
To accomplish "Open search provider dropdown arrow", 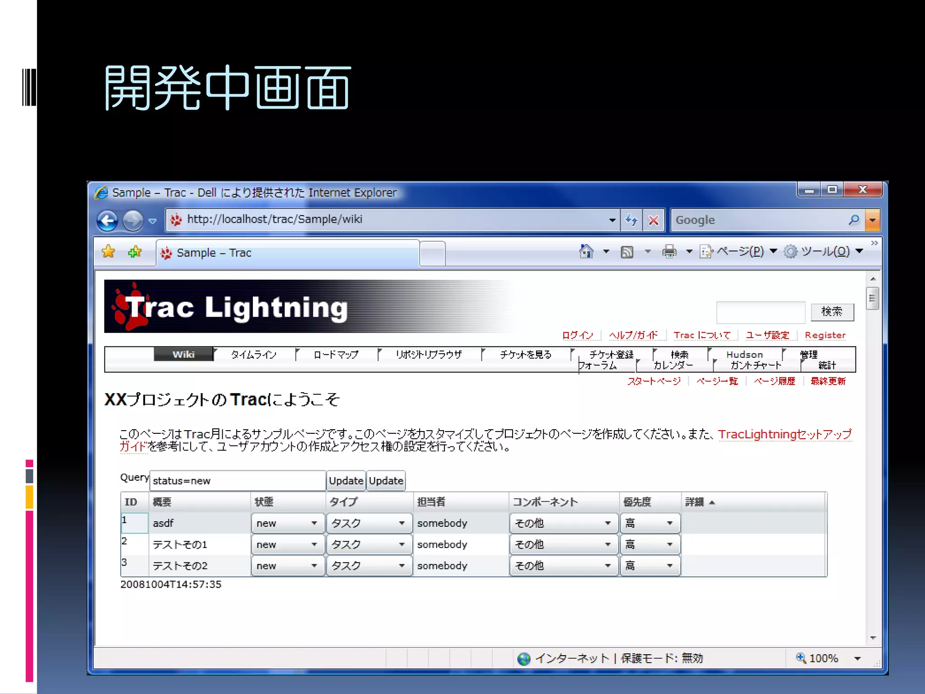I will (873, 220).
